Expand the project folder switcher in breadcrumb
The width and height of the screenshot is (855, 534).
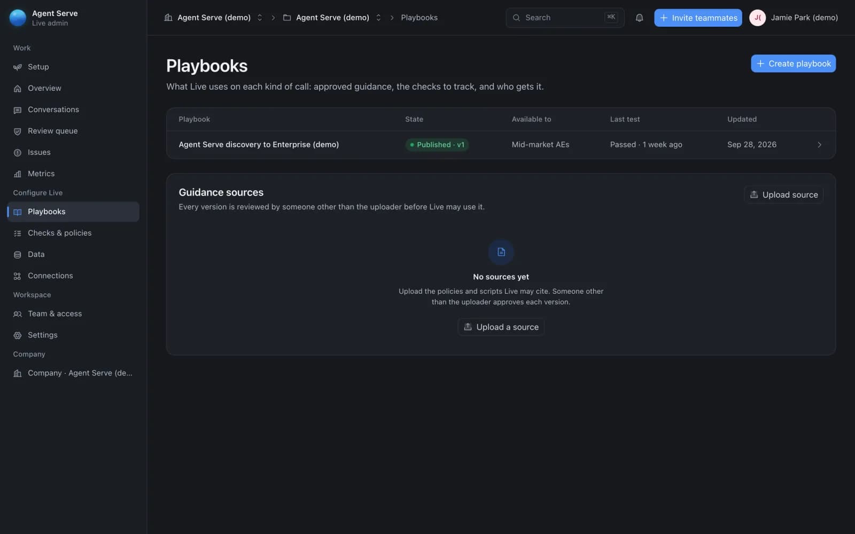tap(378, 18)
